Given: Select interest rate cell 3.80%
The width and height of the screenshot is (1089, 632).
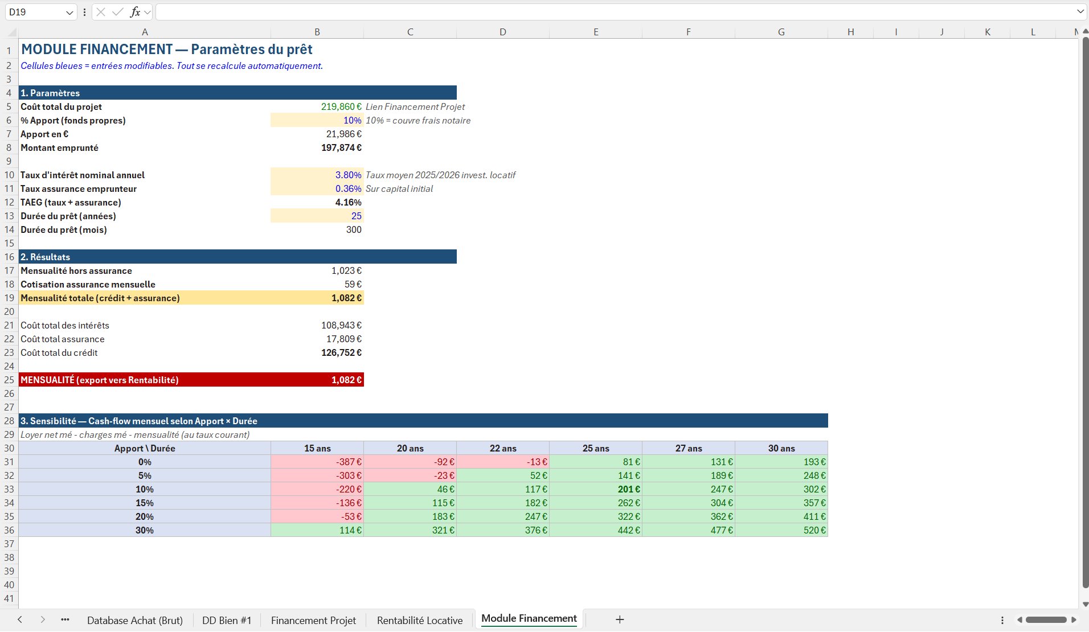Looking at the screenshot, I should (317, 175).
